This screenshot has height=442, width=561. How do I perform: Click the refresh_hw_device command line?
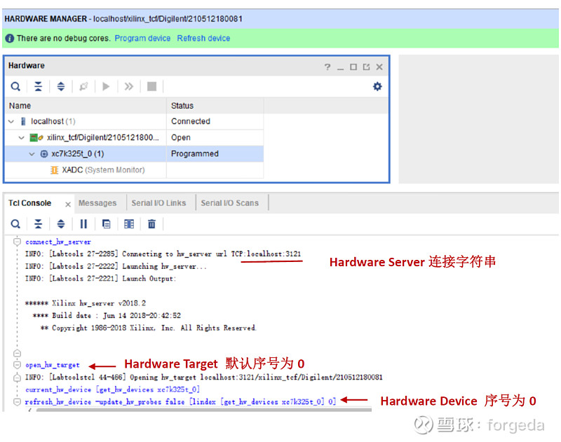coord(180,401)
